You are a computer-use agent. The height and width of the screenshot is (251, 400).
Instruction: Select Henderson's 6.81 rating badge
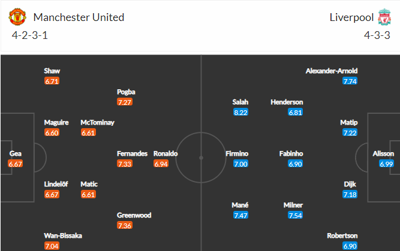[x=295, y=112]
